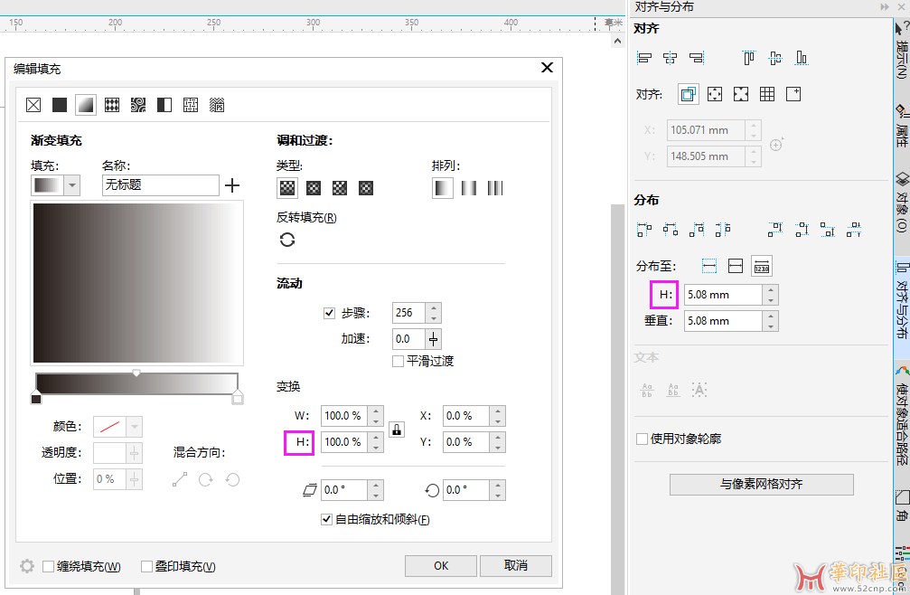
Task: Distribute space vertically icon
Action: (854, 230)
